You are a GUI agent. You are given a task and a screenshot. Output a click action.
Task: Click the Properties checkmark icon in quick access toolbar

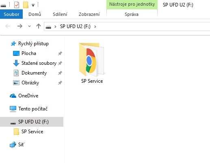17,5
